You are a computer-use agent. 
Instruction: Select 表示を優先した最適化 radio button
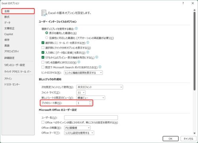47,33
